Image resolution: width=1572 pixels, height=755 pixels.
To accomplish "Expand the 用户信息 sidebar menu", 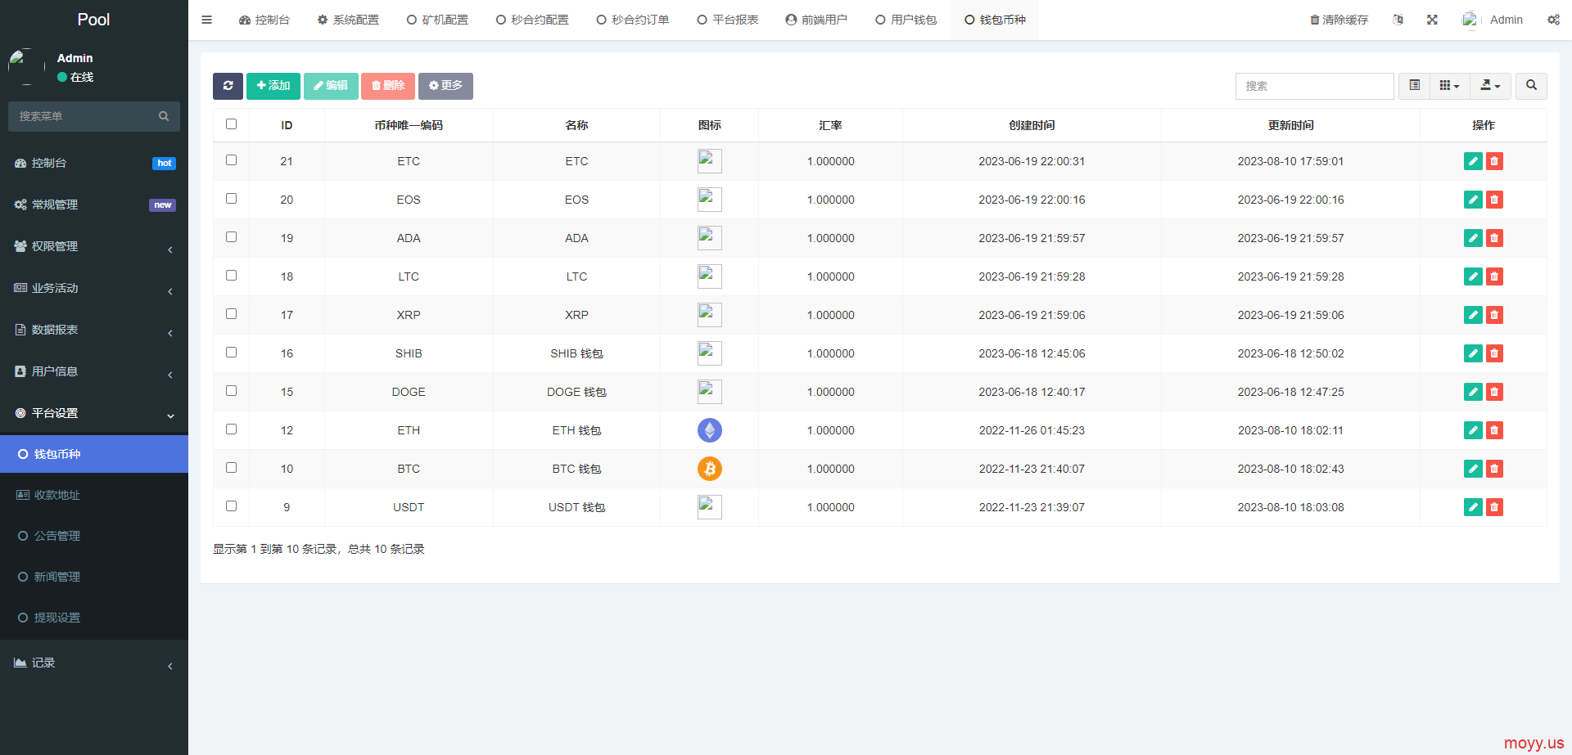I will click(x=94, y=372).
